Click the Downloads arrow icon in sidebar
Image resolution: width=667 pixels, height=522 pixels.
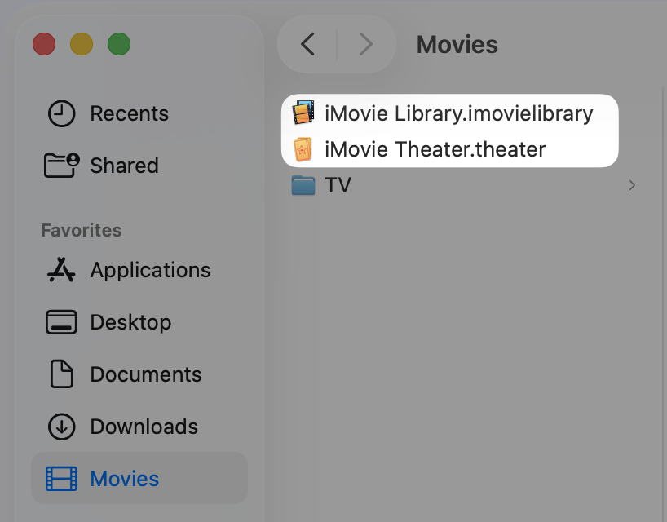(61, 427)
